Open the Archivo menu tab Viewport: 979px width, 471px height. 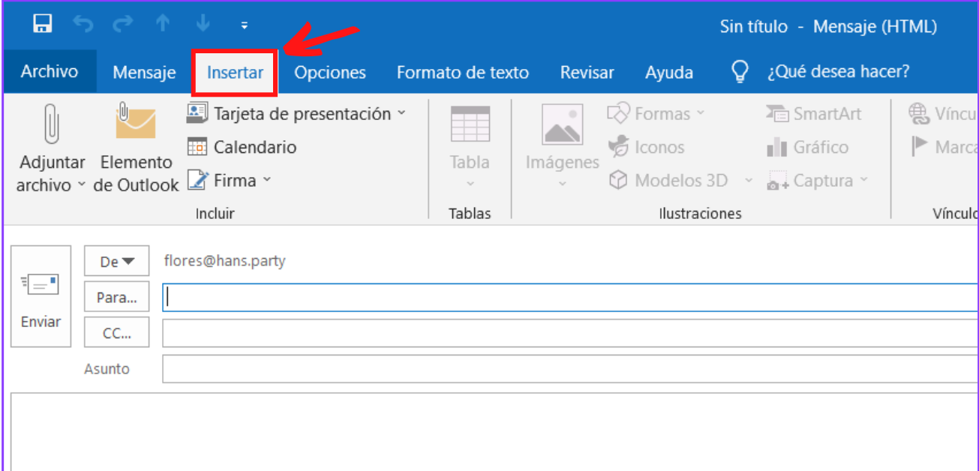click(50, 72)
